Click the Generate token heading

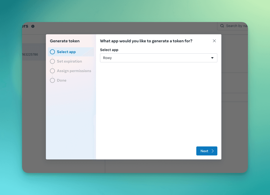tap(65, 41)
